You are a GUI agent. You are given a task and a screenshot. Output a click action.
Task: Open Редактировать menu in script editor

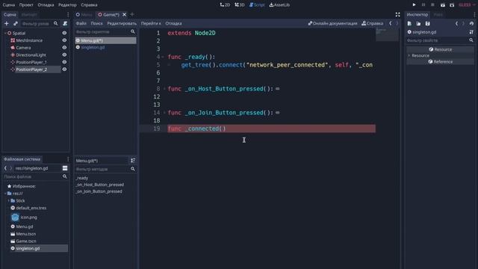click(x=122, y=23)
